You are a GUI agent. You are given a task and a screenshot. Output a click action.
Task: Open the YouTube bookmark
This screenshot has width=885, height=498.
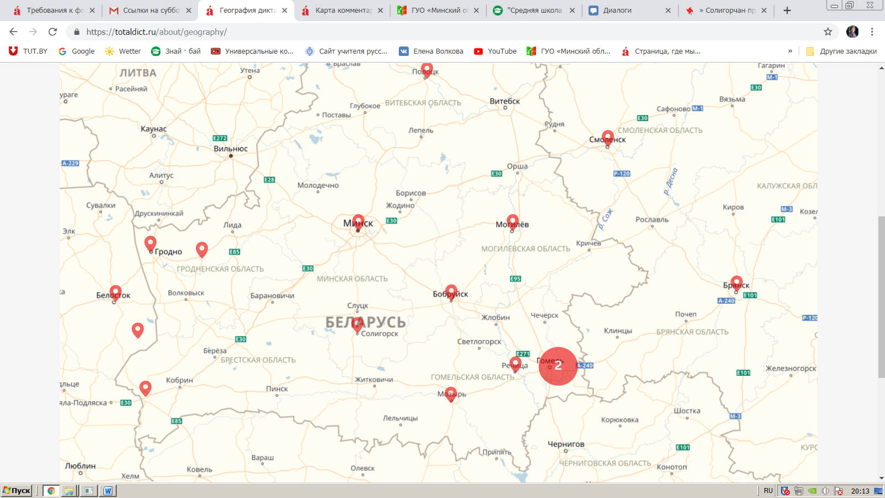pos(495,51)
